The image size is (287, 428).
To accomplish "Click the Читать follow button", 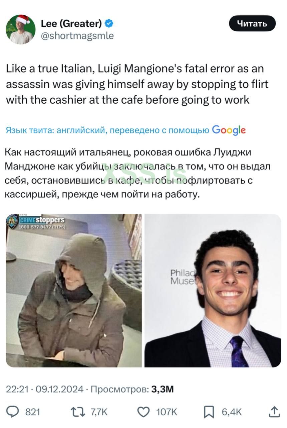I will [252, 23].
